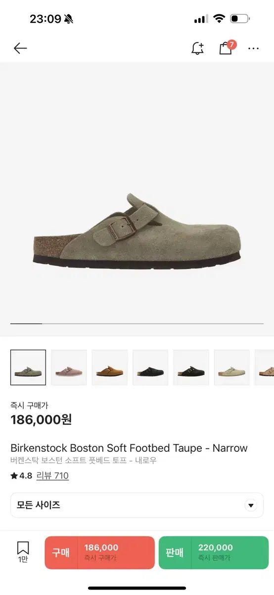Tap the back arrow icon
The width and height of the screenshot is (274, 595).
tap(20, 48)
